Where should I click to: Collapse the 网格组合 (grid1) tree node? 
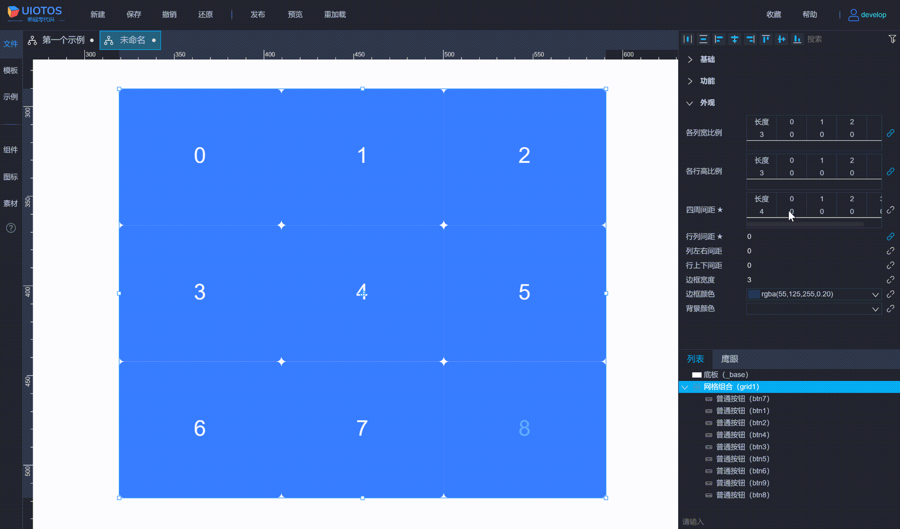[x=685, y=387]
